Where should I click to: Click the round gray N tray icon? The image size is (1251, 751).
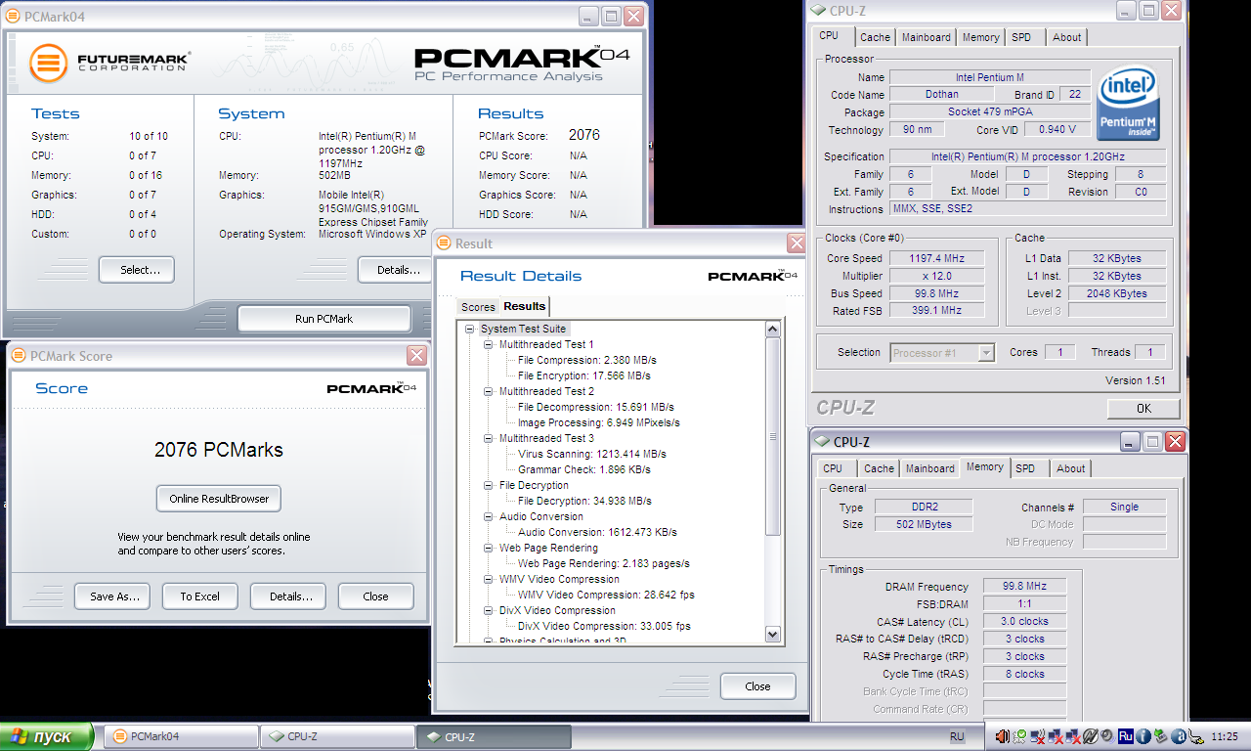click(1091, 736)
